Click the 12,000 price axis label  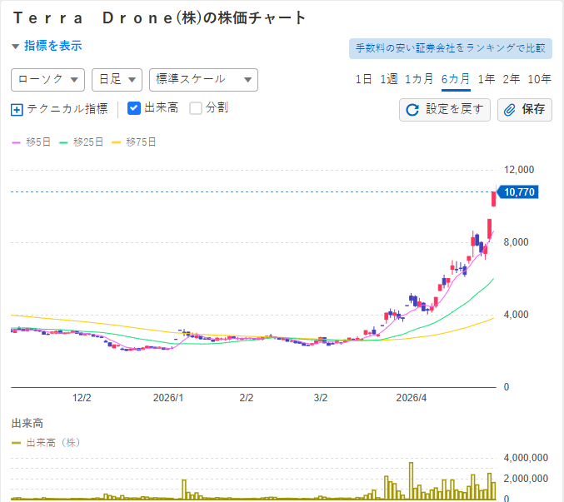pyautogui.click(x=519, y=170)
